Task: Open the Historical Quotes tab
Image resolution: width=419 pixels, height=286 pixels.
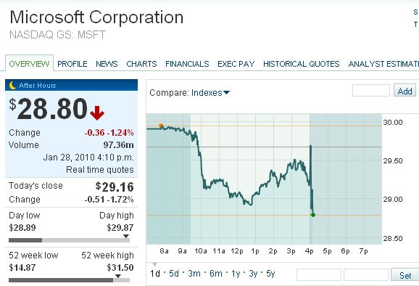Action: [301, 64]
